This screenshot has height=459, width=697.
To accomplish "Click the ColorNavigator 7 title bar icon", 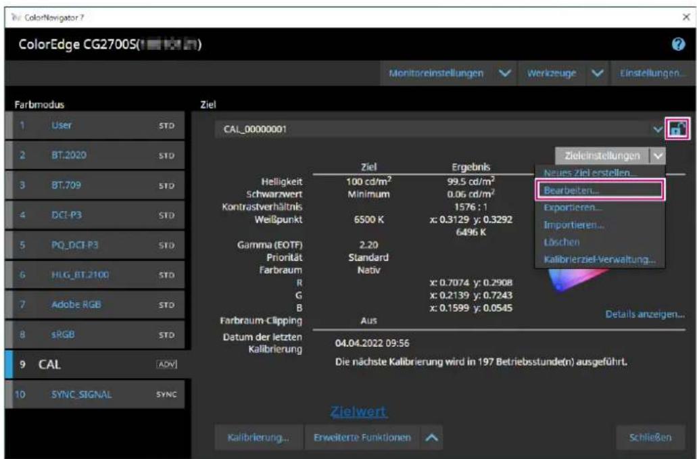I will tap(16, 18).
